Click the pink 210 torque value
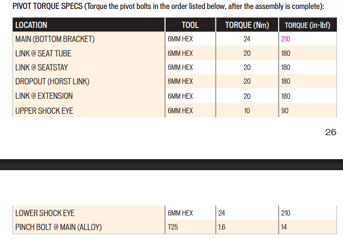Viewport: 343px width, 239px height. (x=286, y=39)
